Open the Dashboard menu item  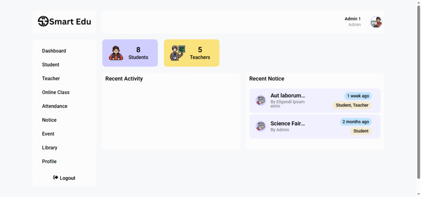point(54,51)
